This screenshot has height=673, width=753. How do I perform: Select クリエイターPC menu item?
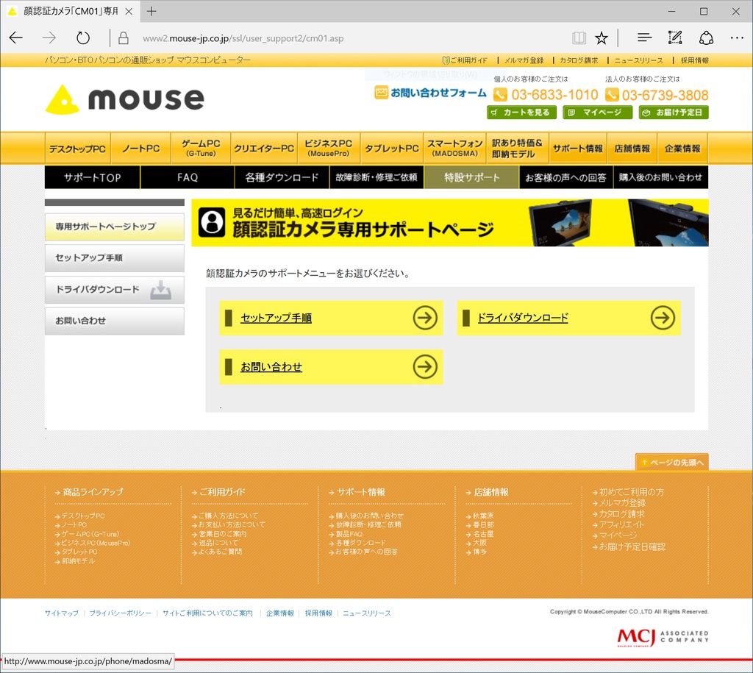point(264,149)
